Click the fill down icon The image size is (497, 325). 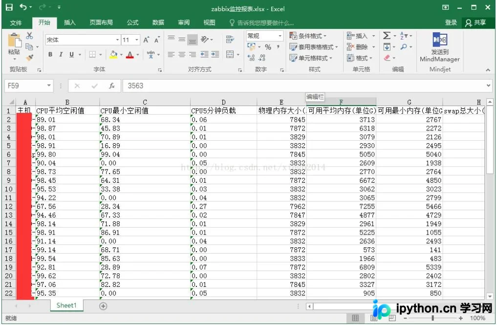click(387, 47)
